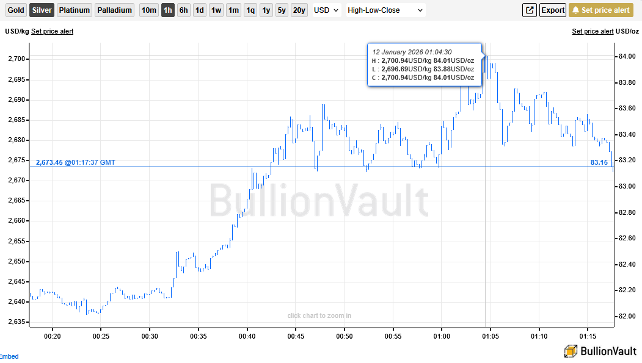This screenshot has width=642, height=363.
Task: Open chart in new window icon
Action: point(530,10)
